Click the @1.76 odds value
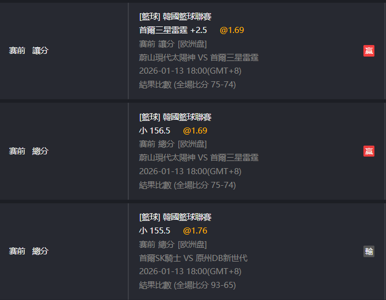The image size is (386, 300). pos(195,231)
